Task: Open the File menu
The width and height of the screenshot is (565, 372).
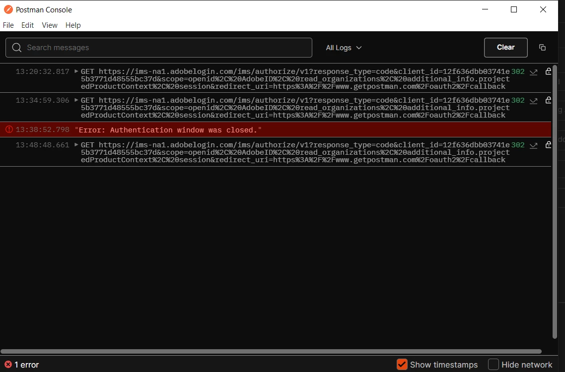Action: 8,25
